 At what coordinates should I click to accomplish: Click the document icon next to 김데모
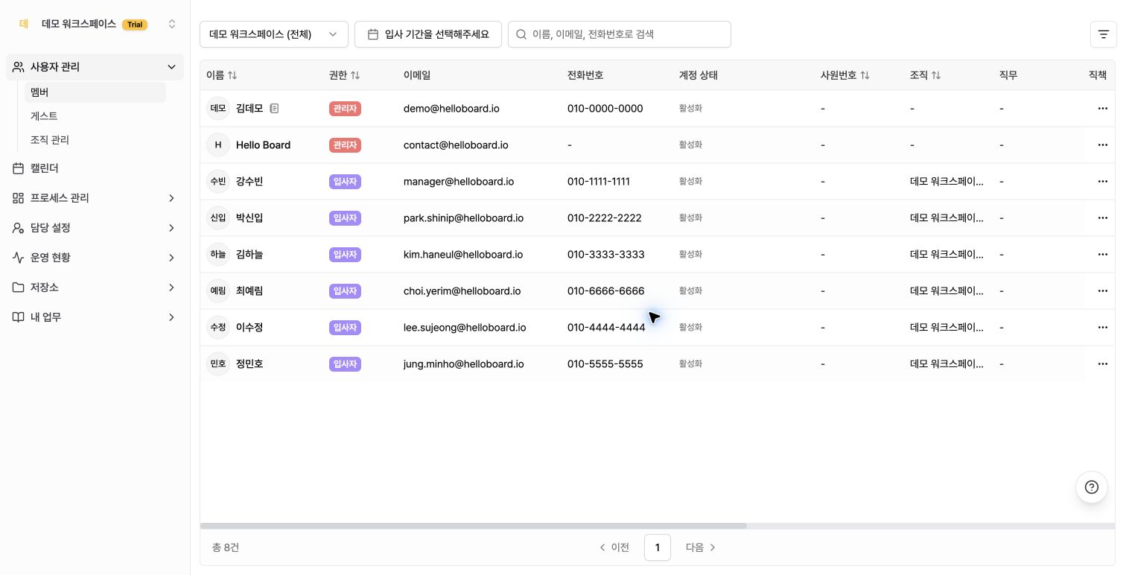274,109
